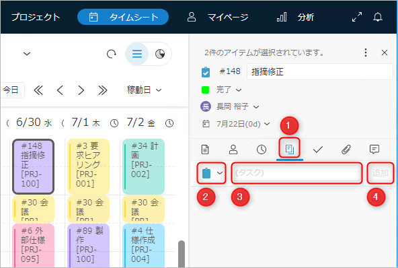The image size is (398, 268).
Task: Click the refresh icon in the toolbar
Action: click(111, 54)
